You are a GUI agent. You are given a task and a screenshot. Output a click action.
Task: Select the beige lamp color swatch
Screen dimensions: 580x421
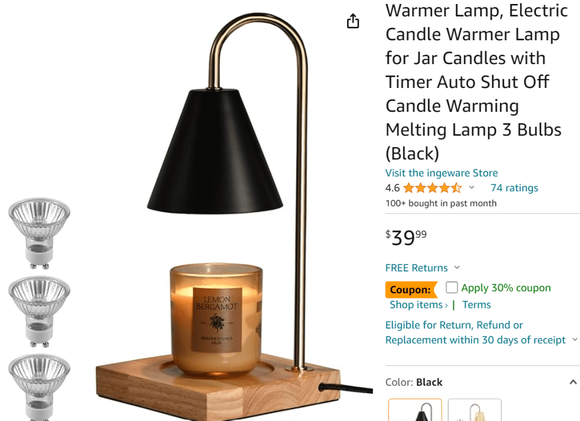[475, 410]
